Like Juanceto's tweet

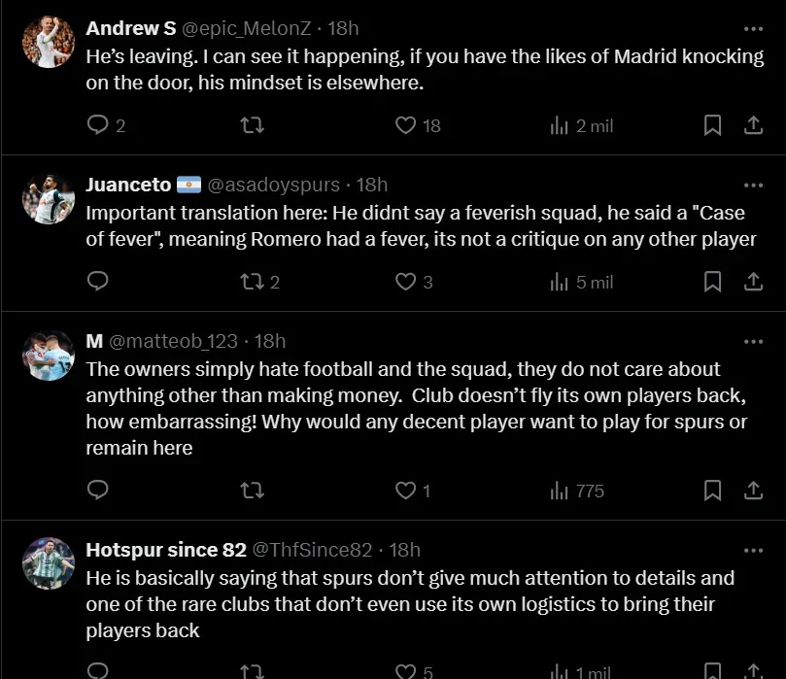point(406,282)
